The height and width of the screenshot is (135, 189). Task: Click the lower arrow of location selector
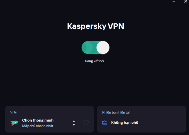click(x=74, y=125)
